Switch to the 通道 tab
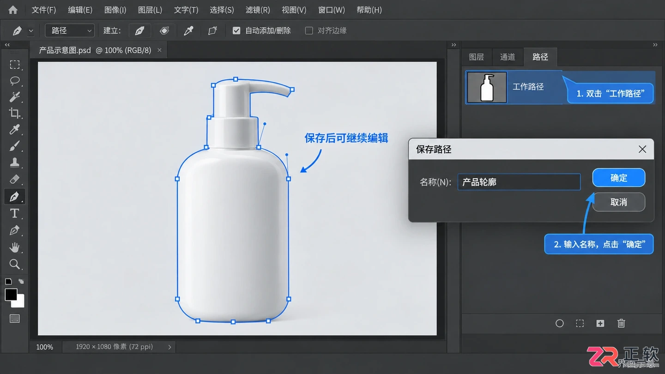 click(508, 57)
